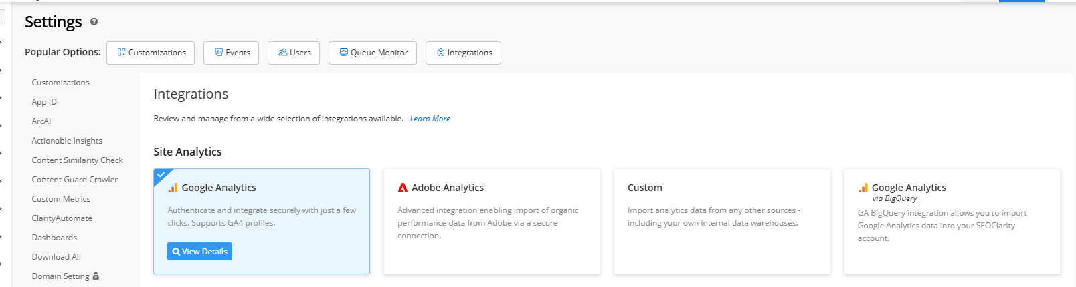Open Customizations from Popular Options
This screenshot has height=287, width=1076.
point(151,53)
